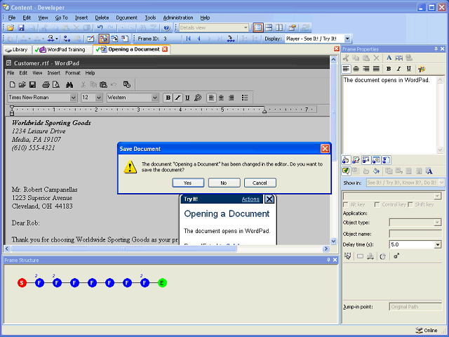Select the highlighted single-pane layout view icon
Viewport: 449px width, 337px height.
click(258, 27)
